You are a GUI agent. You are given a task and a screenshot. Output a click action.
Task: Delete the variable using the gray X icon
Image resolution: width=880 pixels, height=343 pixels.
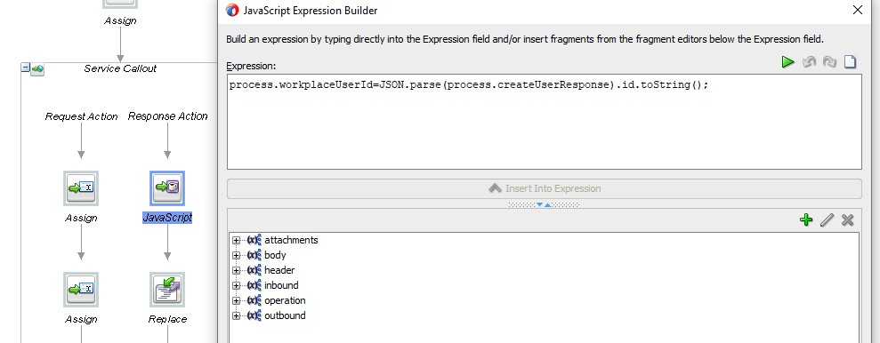[847, 220]
